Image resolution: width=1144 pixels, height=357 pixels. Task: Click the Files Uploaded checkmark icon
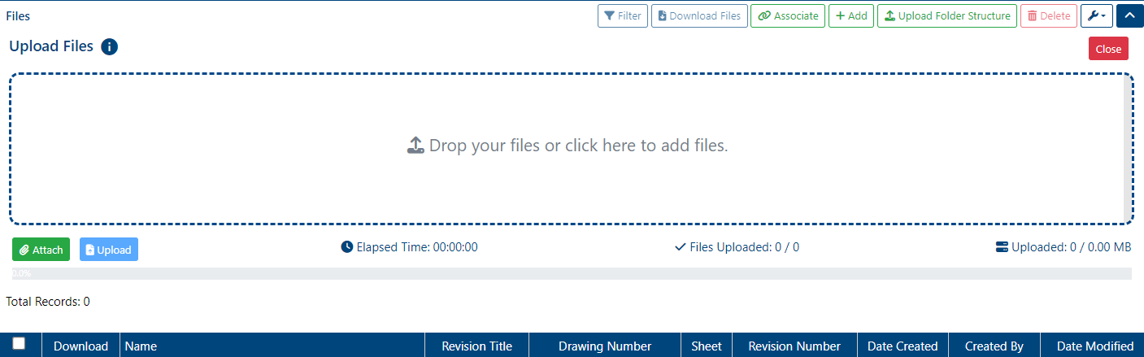681,246
